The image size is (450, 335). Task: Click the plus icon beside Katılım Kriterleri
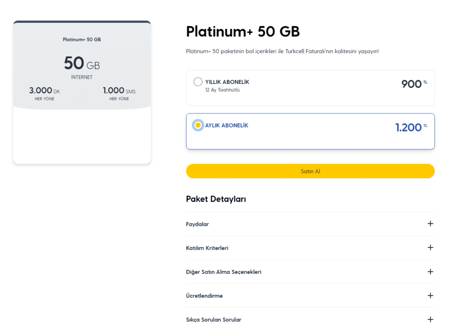coord(430,248)
